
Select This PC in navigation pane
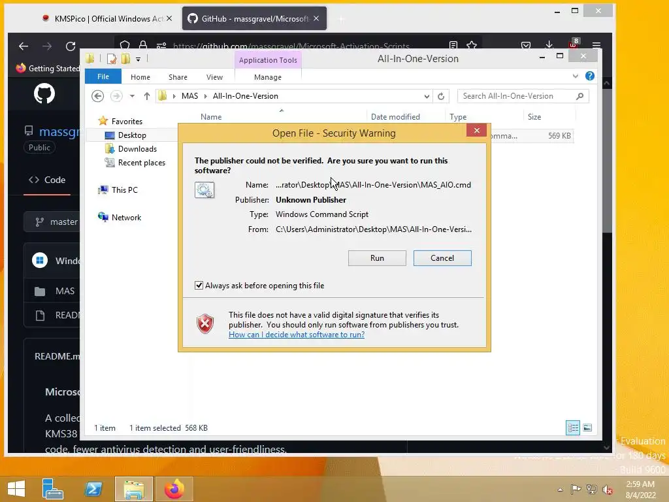[x=124, y=190]
